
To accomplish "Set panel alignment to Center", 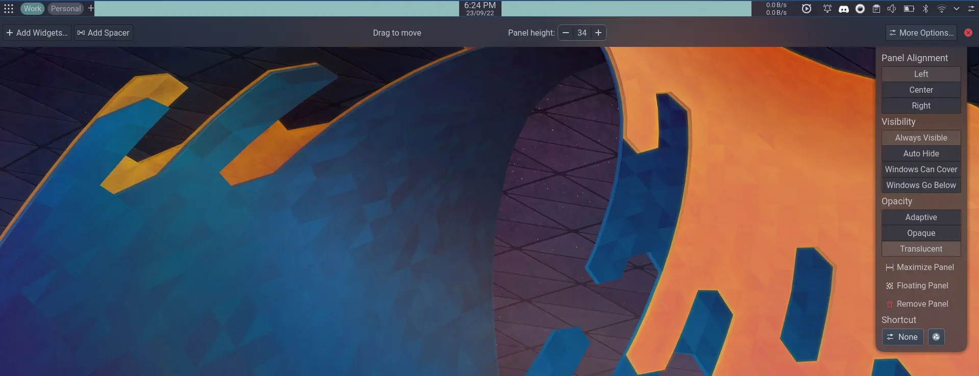I will point(921,90).
